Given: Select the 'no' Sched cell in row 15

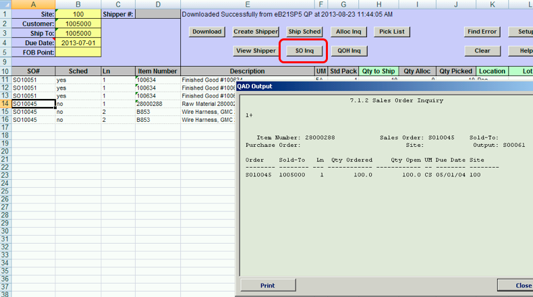Looking at the screenshot, I should (x=78, y=112).
